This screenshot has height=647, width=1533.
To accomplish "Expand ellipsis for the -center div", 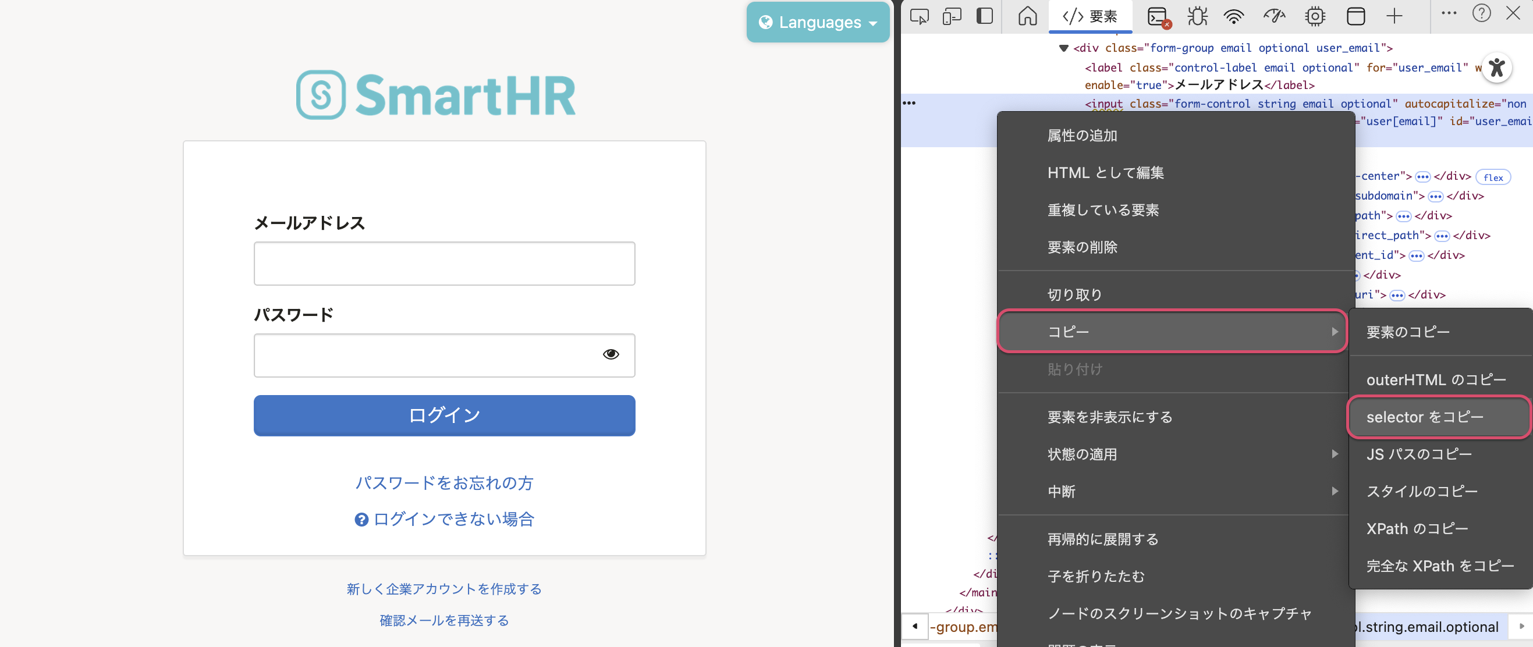I will (x=1422, y=177).
